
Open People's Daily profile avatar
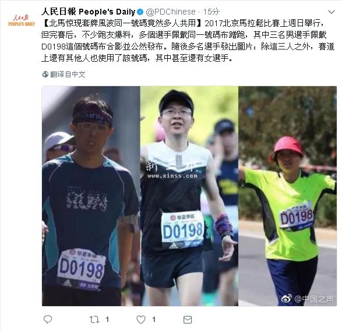[x=22, y=20]
